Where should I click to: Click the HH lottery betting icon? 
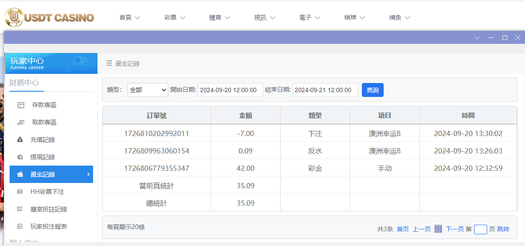coord(20,192)
